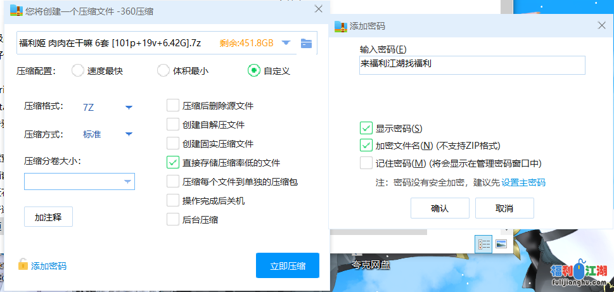Close the 添加密码 dialog

pyautogui.click(x=601, y=26)
